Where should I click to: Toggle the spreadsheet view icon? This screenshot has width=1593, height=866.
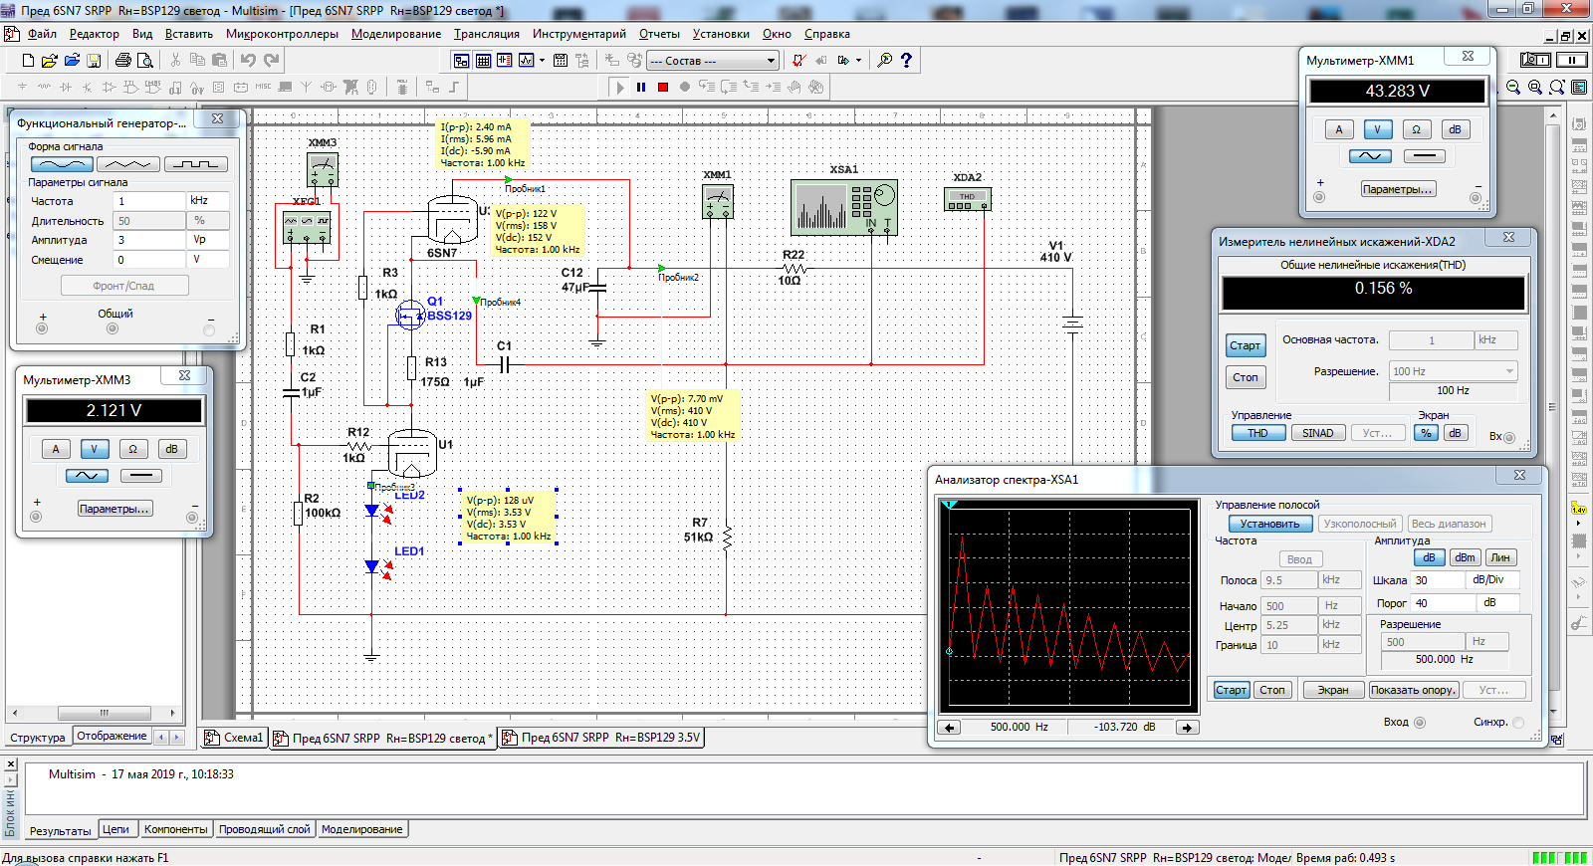point(483,61)
